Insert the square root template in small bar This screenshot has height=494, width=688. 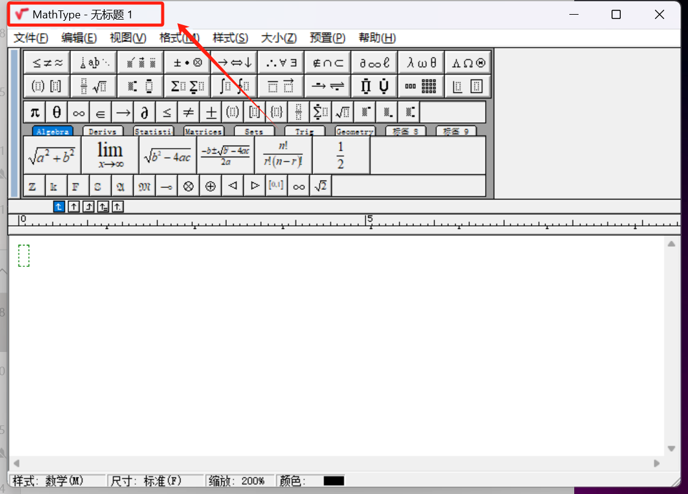(x=342, y=113)
